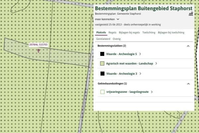Collapse the Bestemmingsvlakken section

click(188, 46)
